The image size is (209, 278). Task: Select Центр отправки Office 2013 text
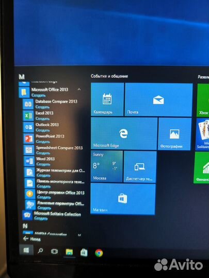point(60,192)
